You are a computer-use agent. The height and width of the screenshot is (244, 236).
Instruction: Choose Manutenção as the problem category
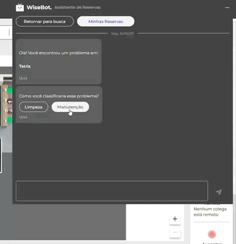[x=70, y=107]
